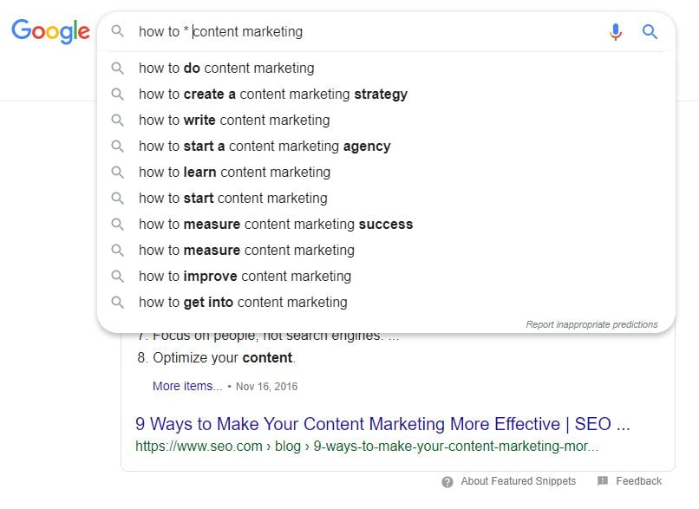Select suggestion 'how to improve content marketing'

pos(386,277)
